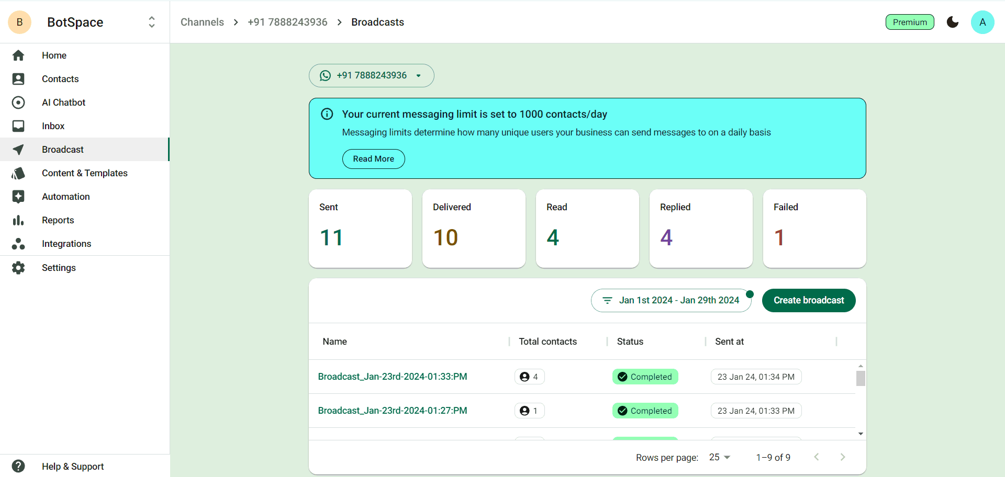Click table scroll down arrow
The height and width of the screenshot is (477, 1005).
[861, 434]
